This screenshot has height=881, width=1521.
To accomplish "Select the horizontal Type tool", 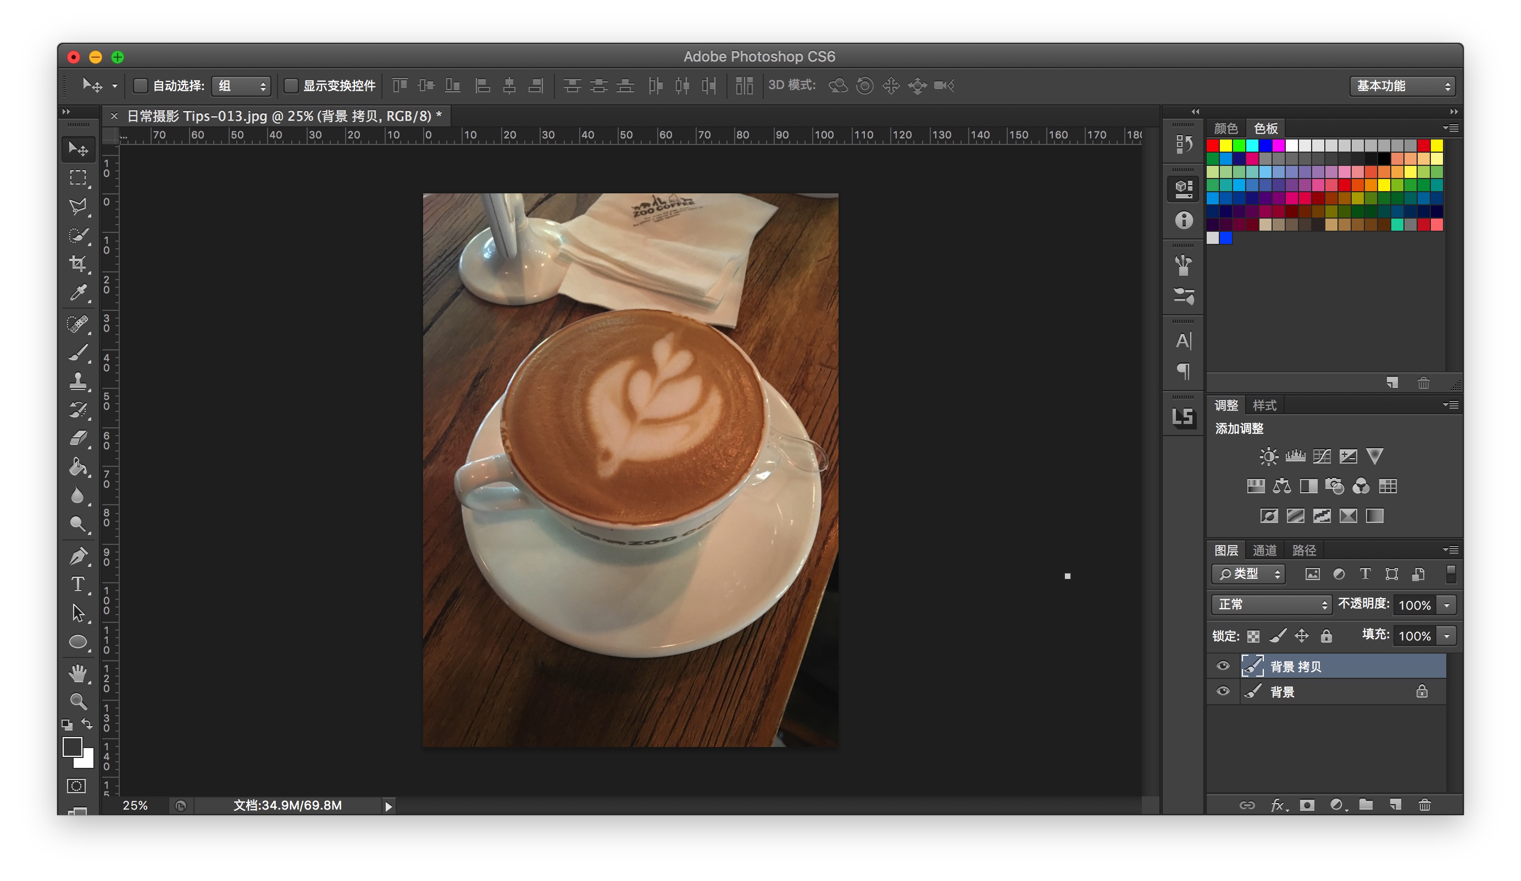I will (78, 584).
